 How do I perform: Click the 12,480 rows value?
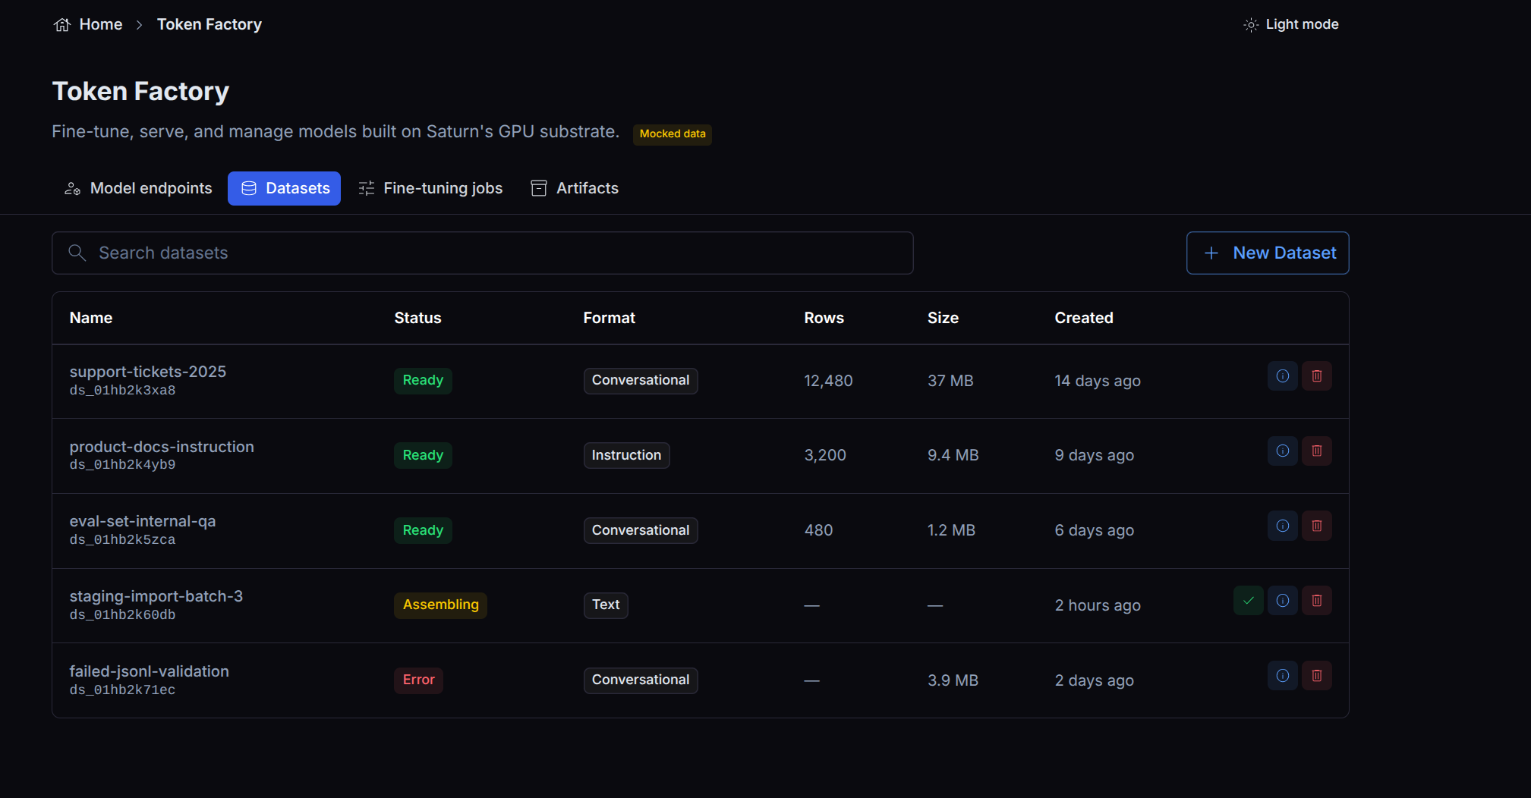828,381
